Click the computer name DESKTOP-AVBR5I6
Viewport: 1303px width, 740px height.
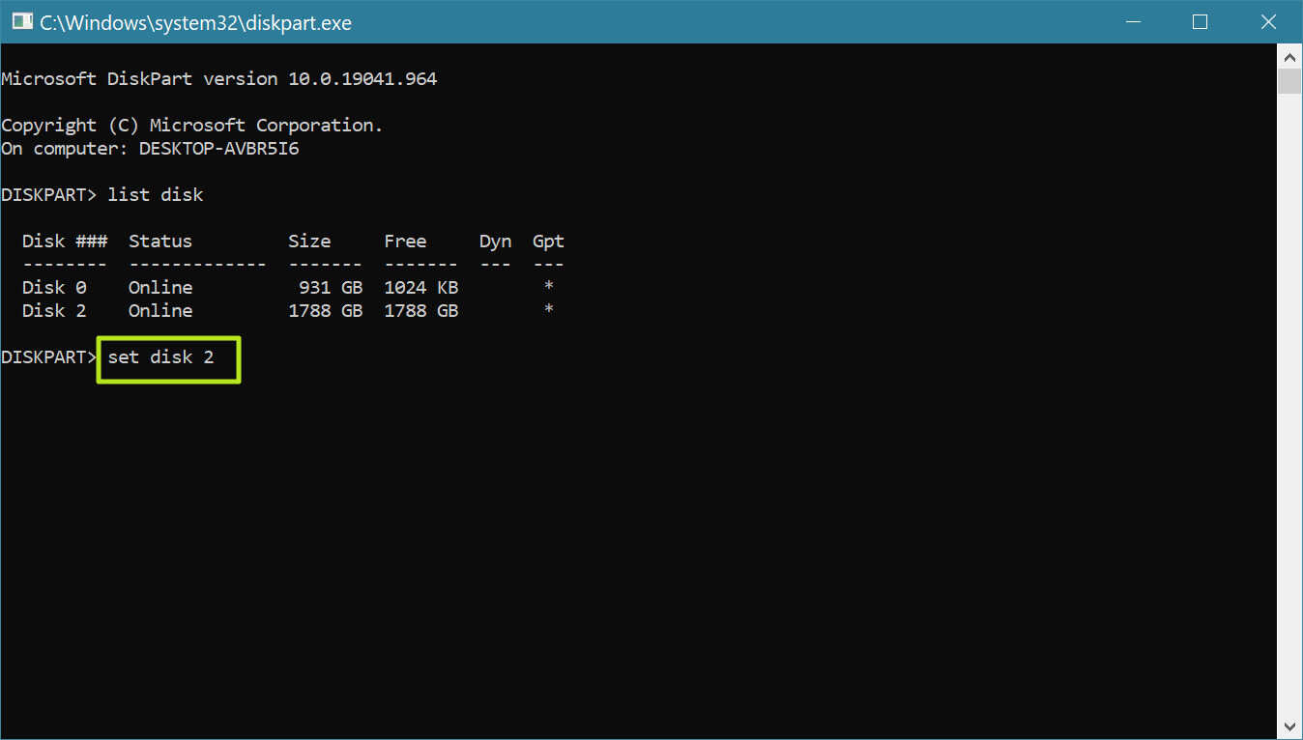[219, 149]
